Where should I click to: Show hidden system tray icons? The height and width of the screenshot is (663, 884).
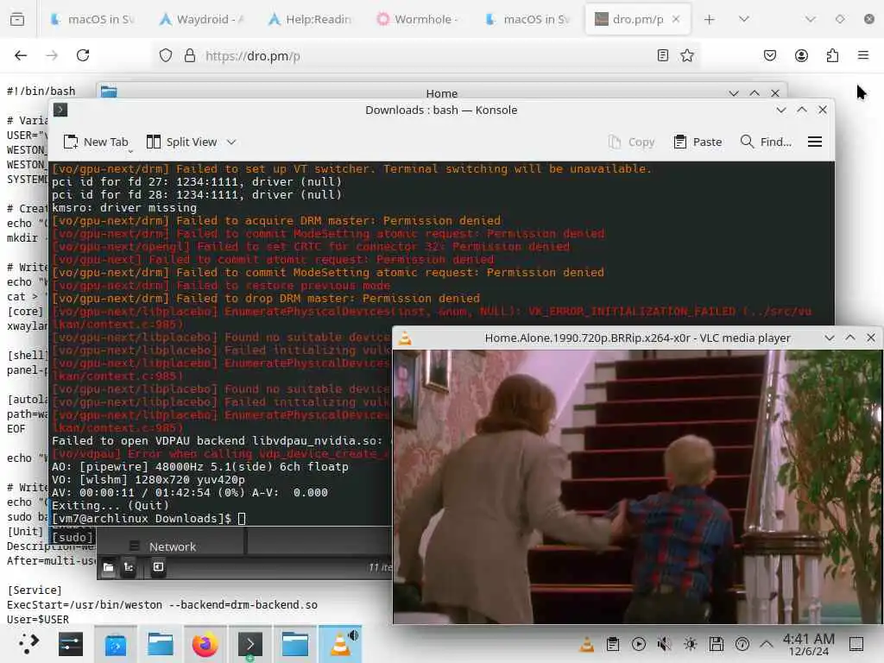pos(767,644)
